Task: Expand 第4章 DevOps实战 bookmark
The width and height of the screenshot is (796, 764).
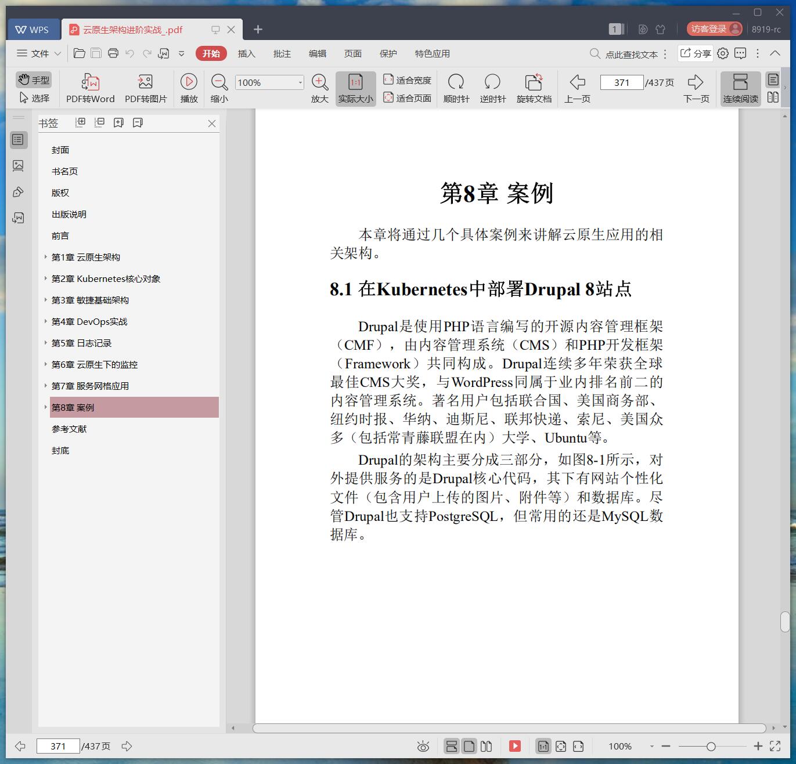Action: point(46,321)
